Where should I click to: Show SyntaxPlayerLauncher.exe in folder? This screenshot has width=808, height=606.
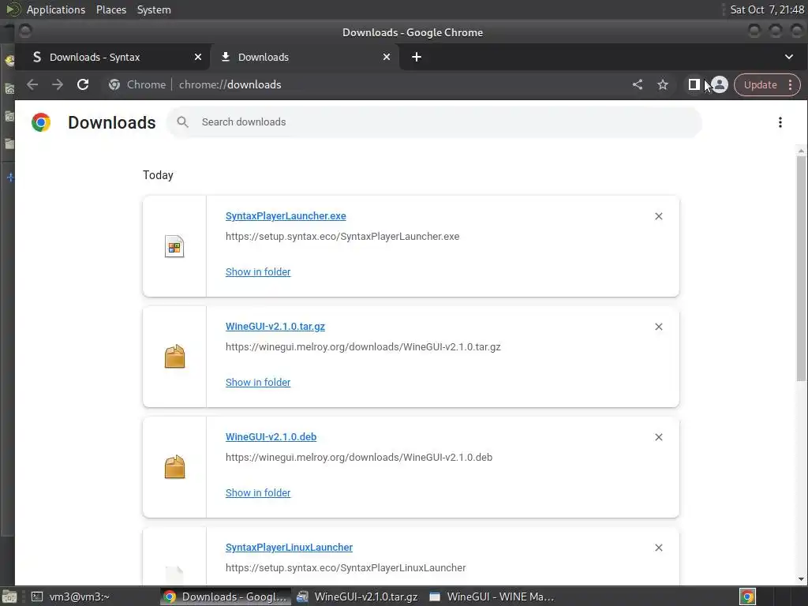258,271
